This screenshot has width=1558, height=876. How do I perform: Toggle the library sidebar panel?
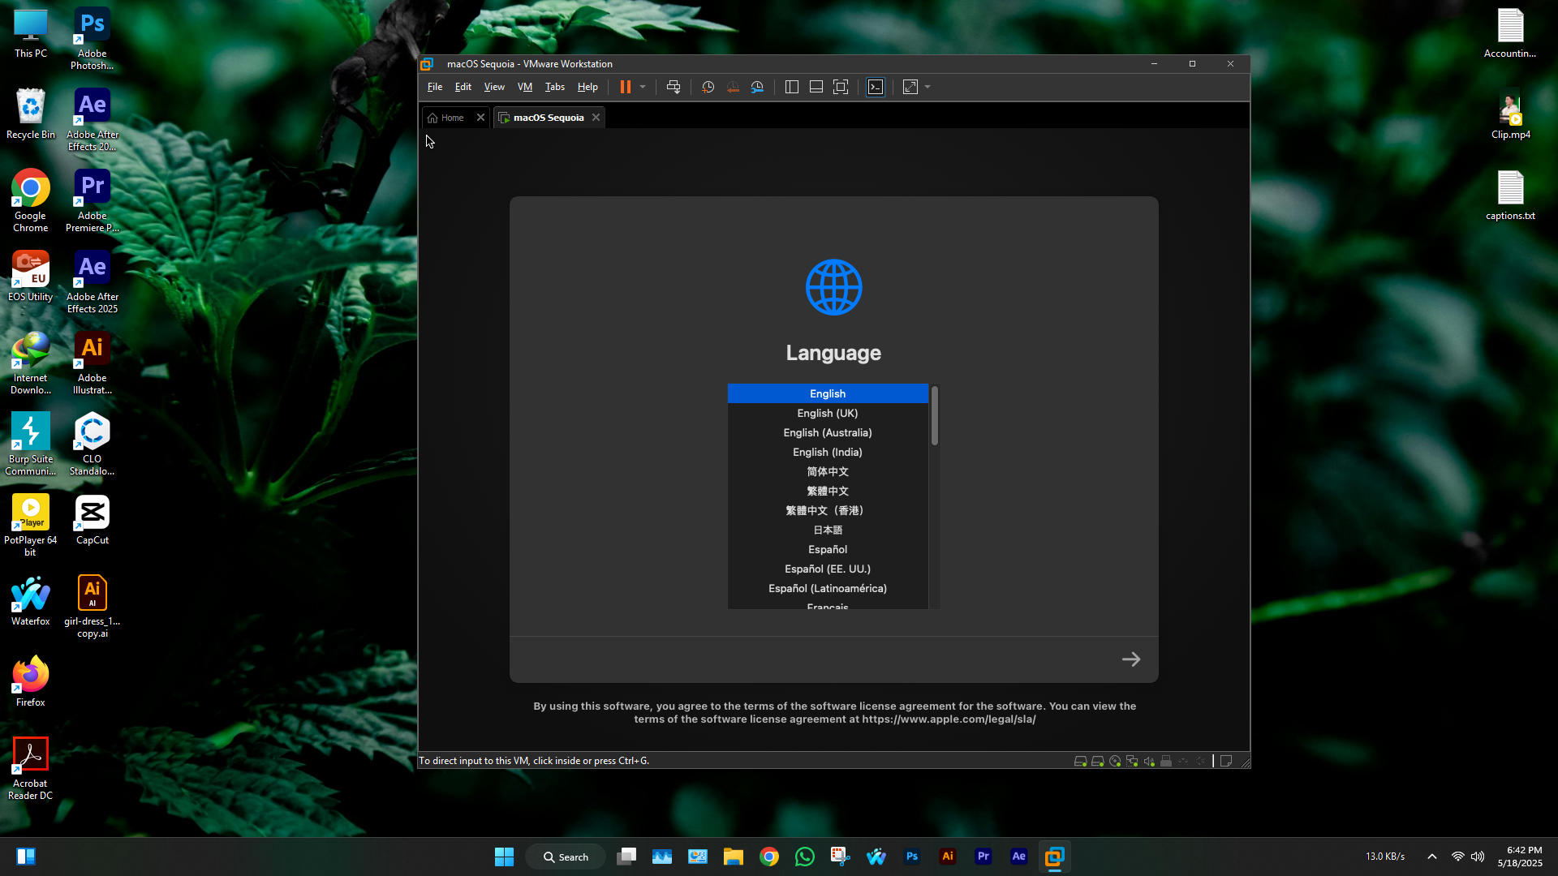click(792, 87)
